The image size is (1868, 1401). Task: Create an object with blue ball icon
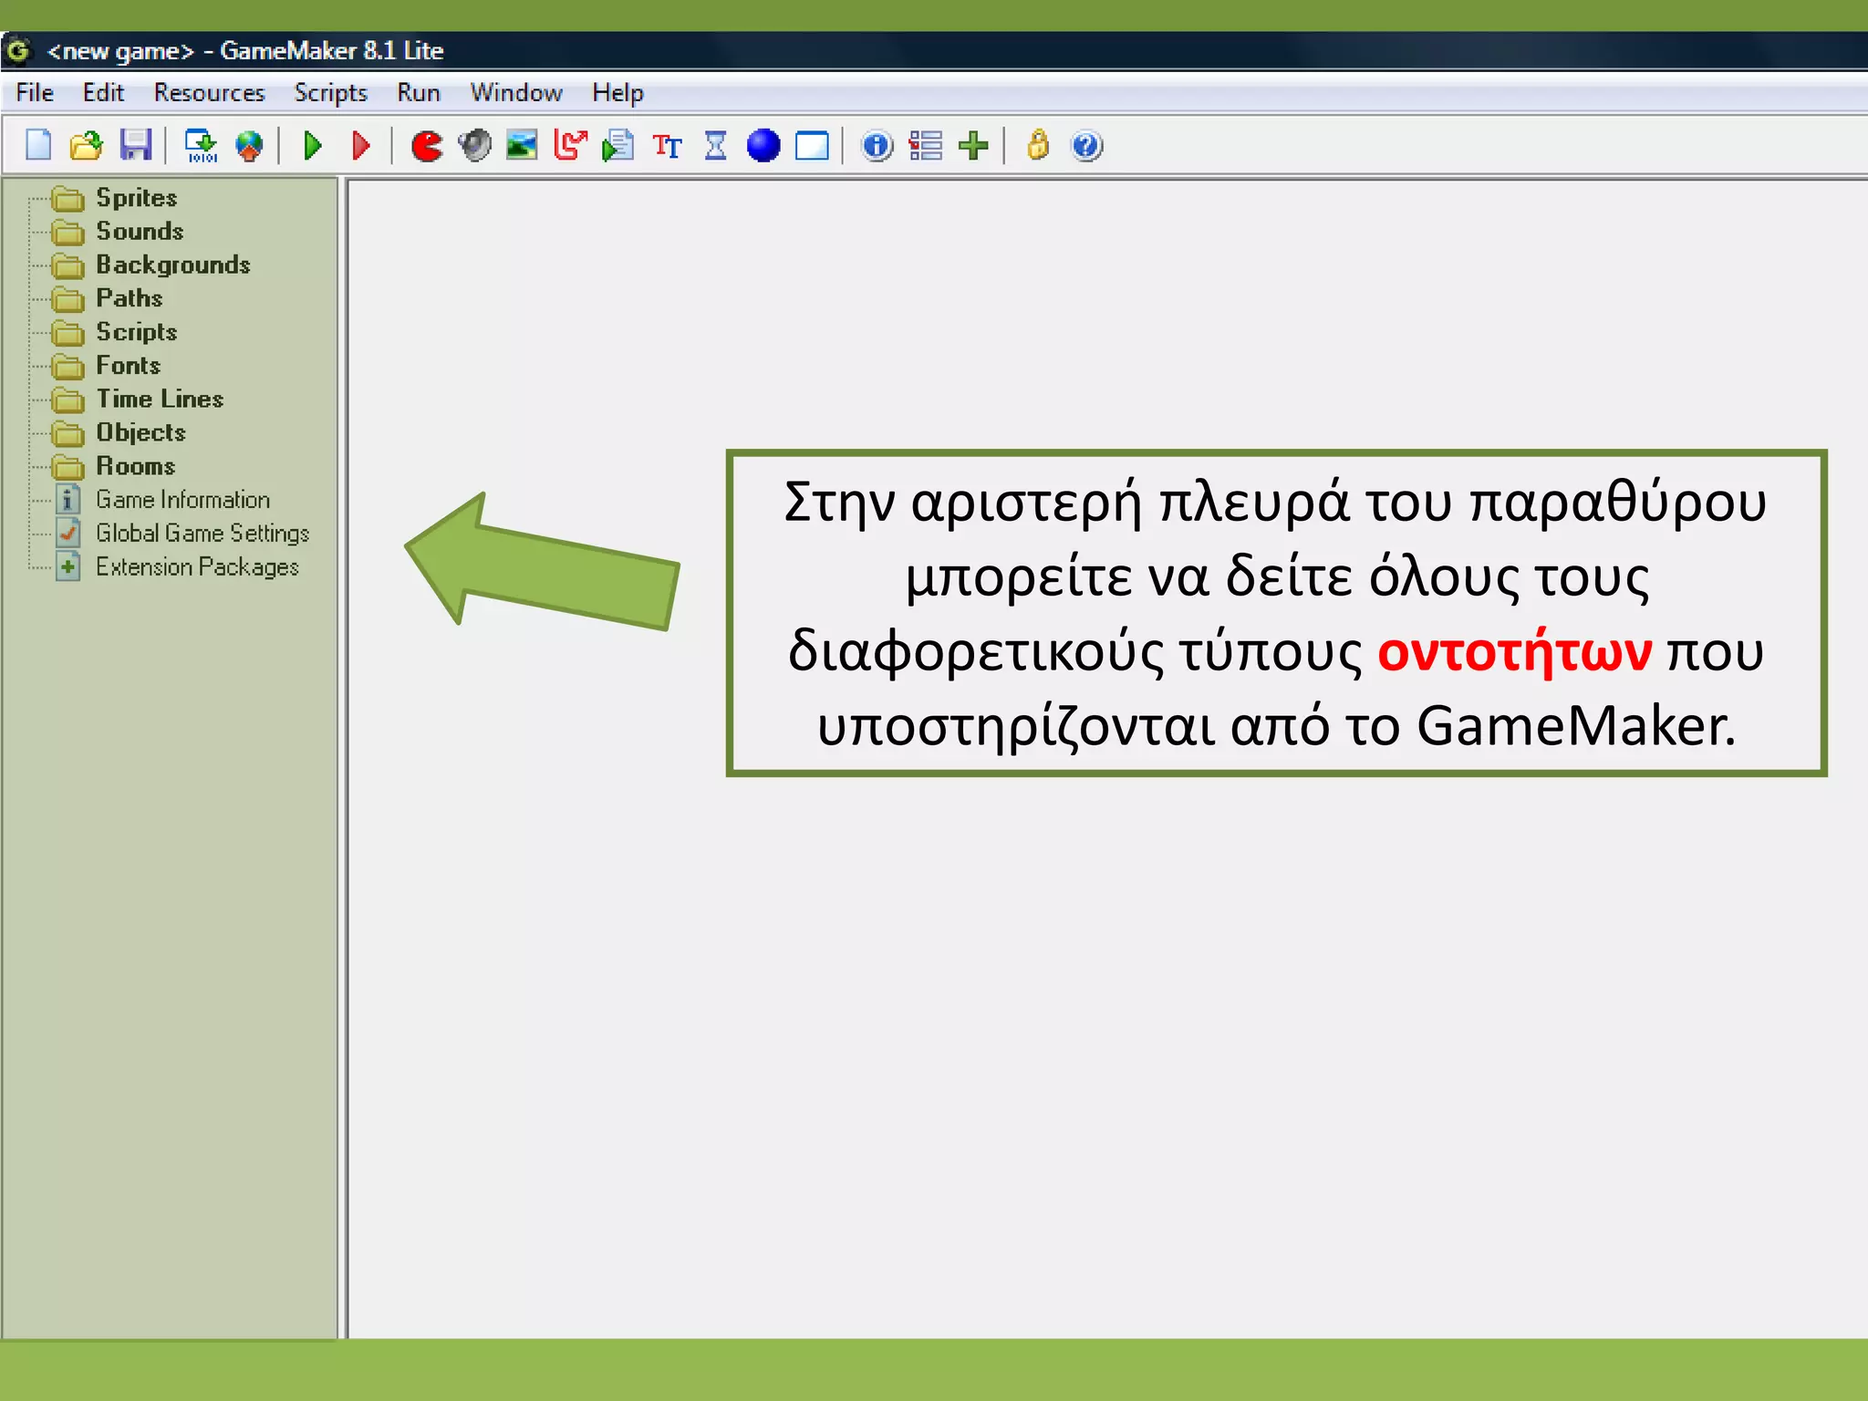point(763,145)
